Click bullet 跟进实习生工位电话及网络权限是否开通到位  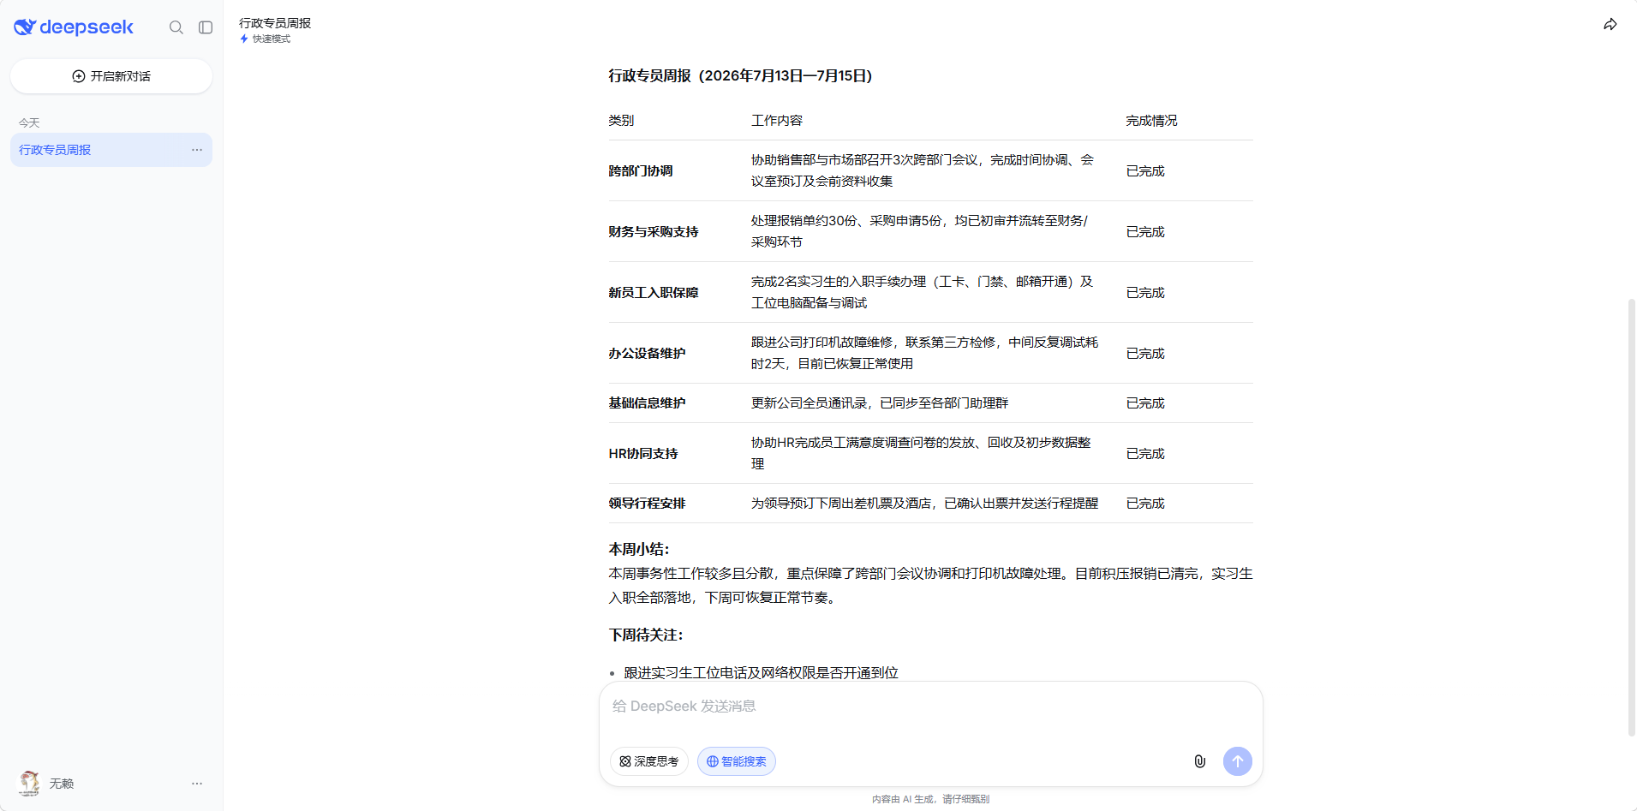761,673
